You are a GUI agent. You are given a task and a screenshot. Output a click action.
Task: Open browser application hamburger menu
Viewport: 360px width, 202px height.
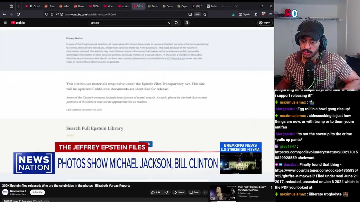(271, 14)
